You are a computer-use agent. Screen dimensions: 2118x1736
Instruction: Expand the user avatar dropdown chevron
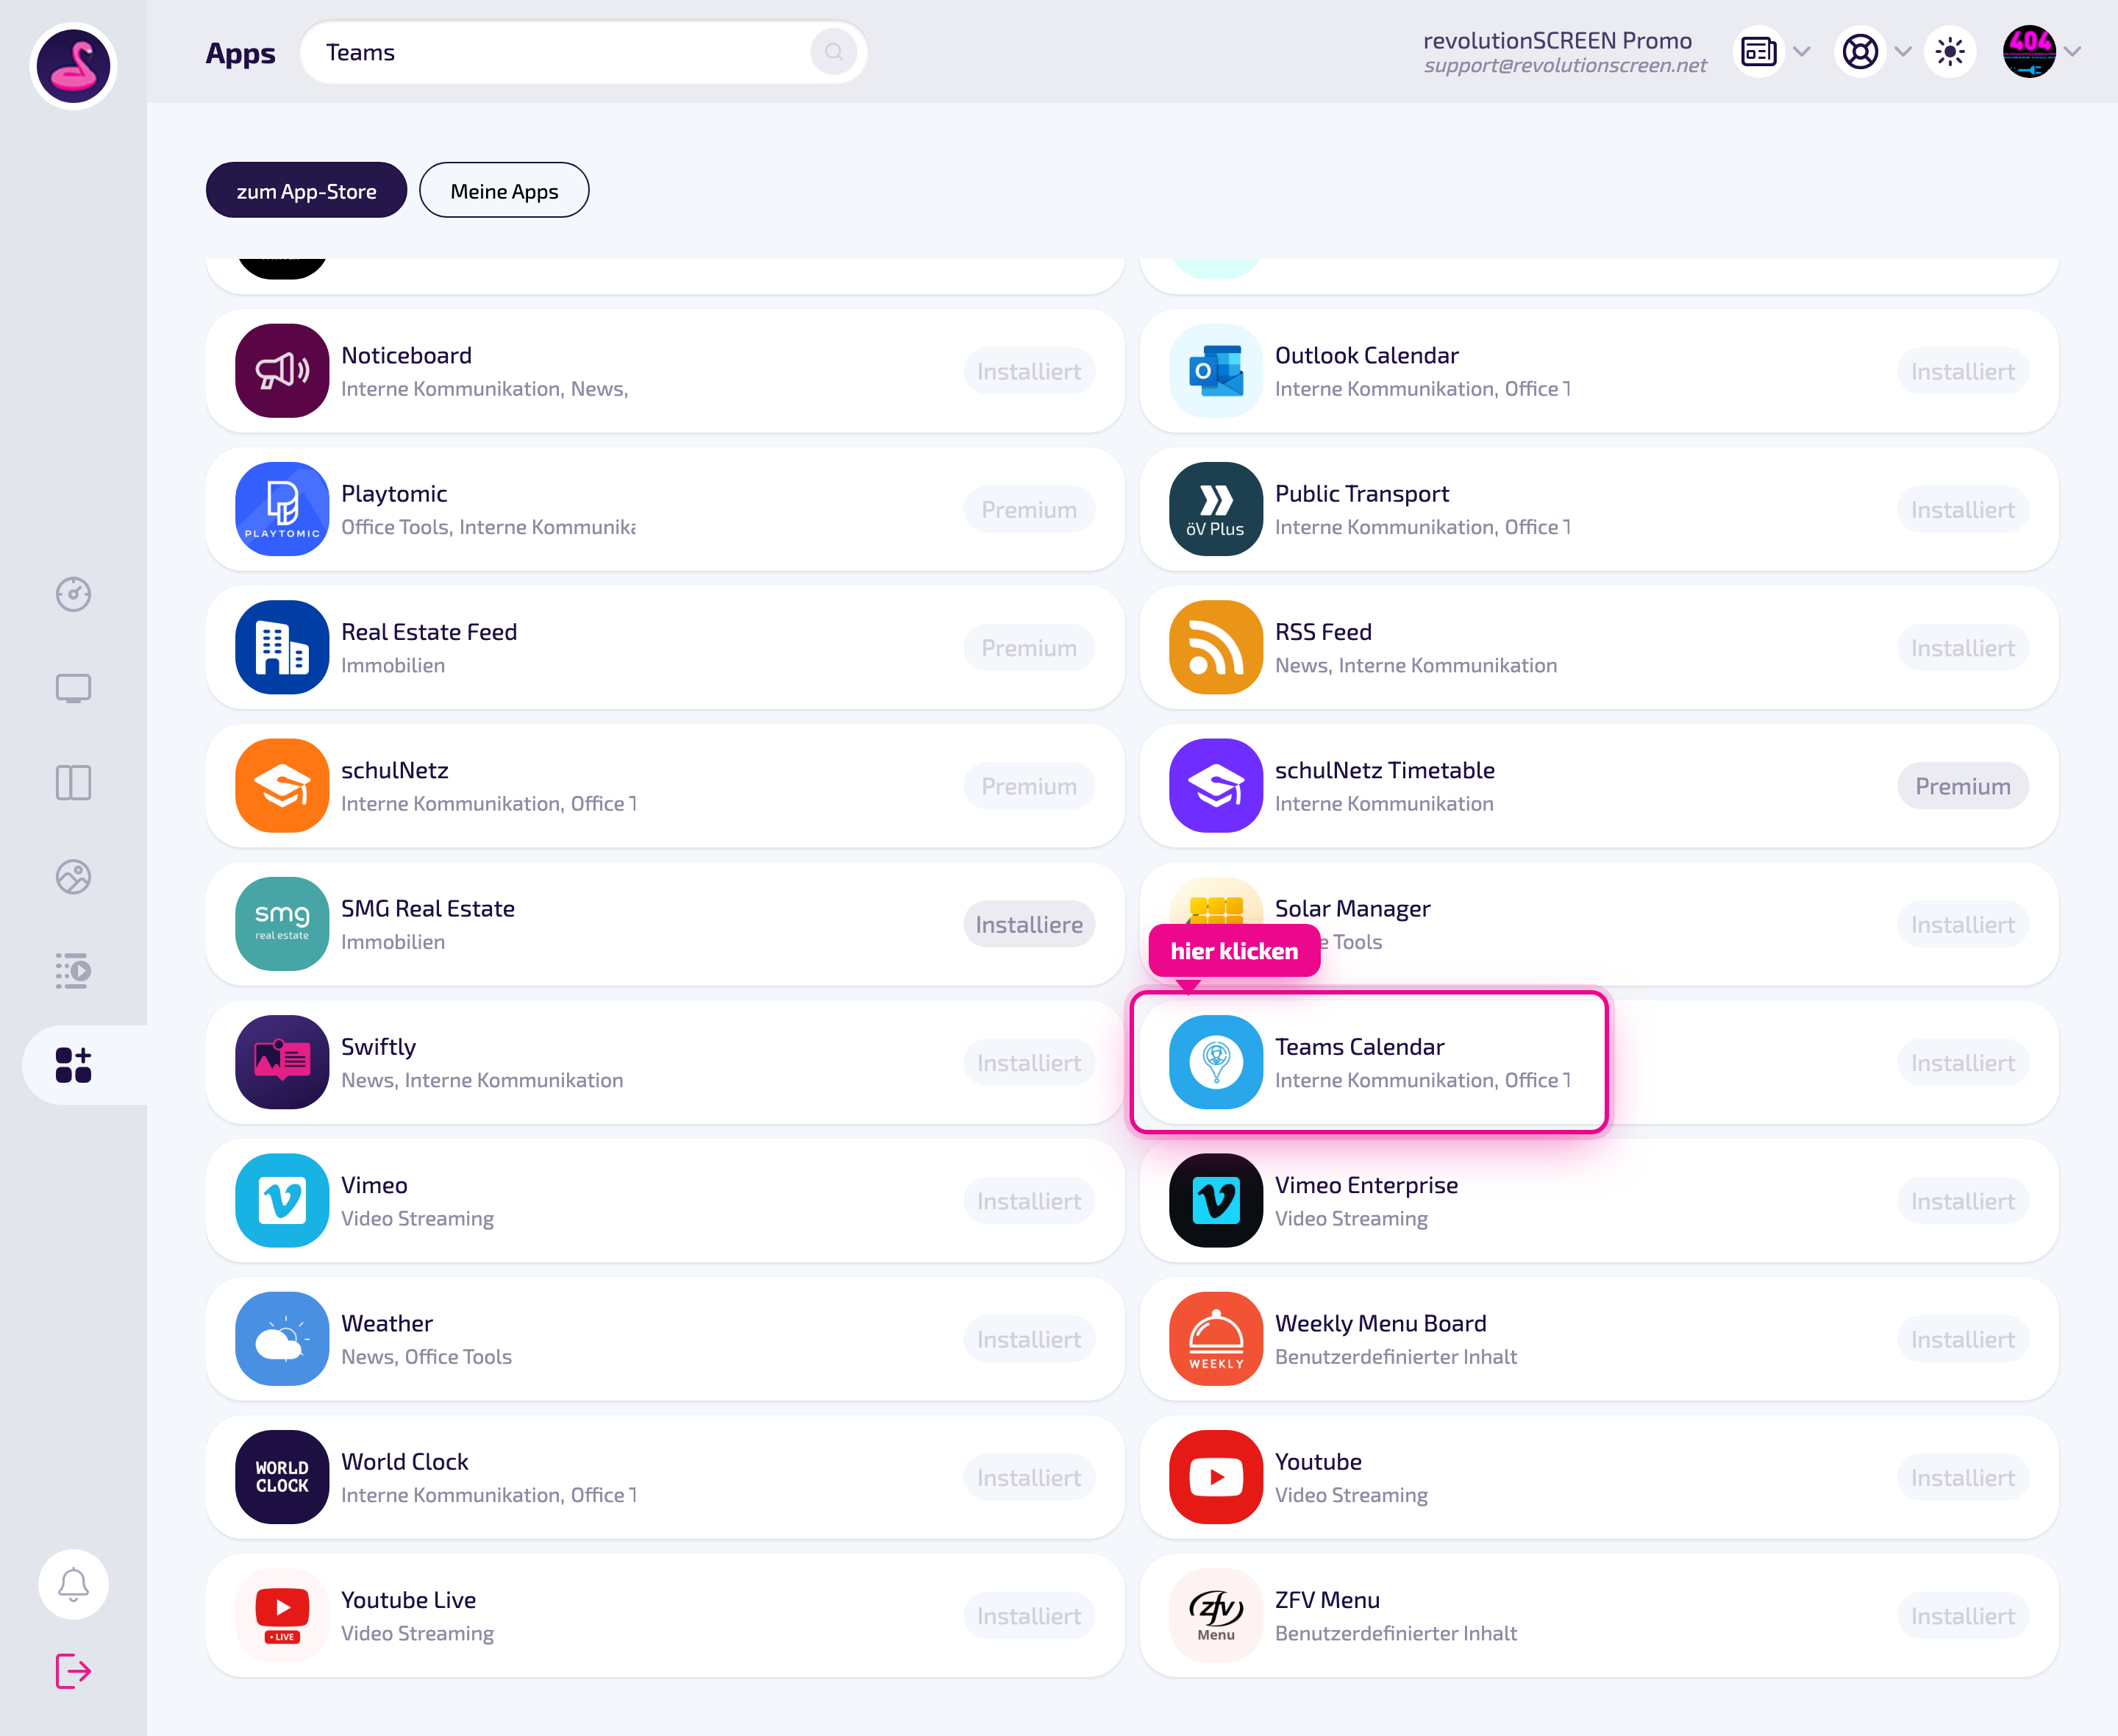[2073, 52]
